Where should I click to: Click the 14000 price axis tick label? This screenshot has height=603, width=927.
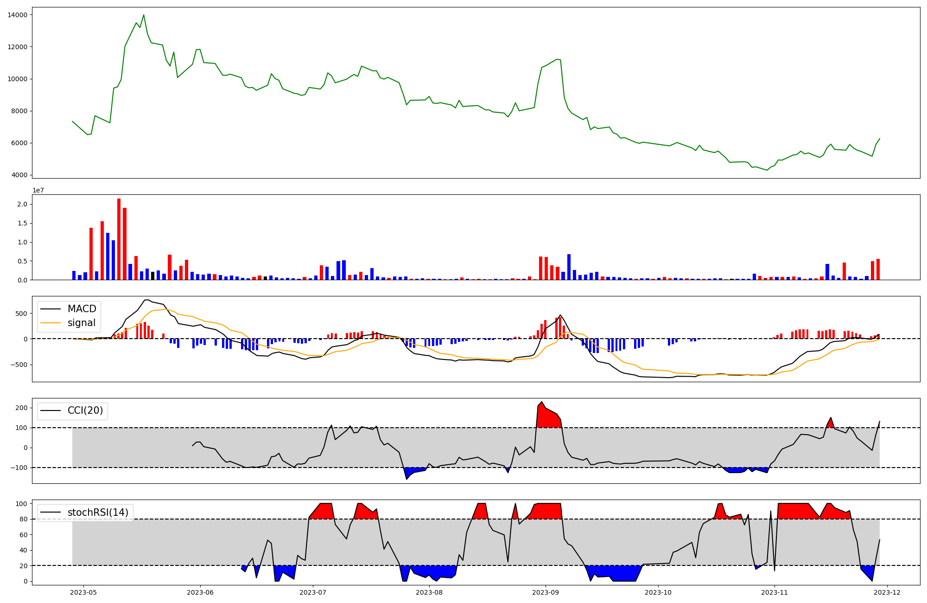[x=18, y=15]
